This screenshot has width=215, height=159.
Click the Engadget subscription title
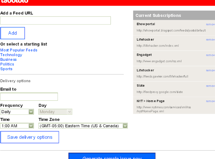pyautogui.click(x=144, y=55)
